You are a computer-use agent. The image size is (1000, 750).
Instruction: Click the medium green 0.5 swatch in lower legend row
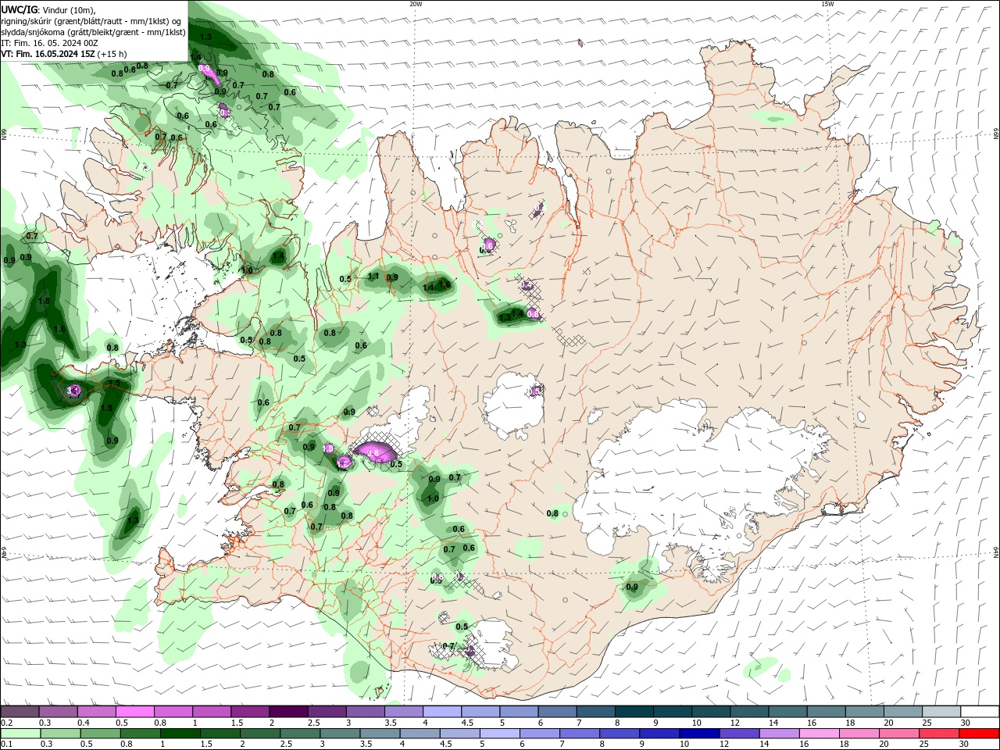tap(100, 734)
